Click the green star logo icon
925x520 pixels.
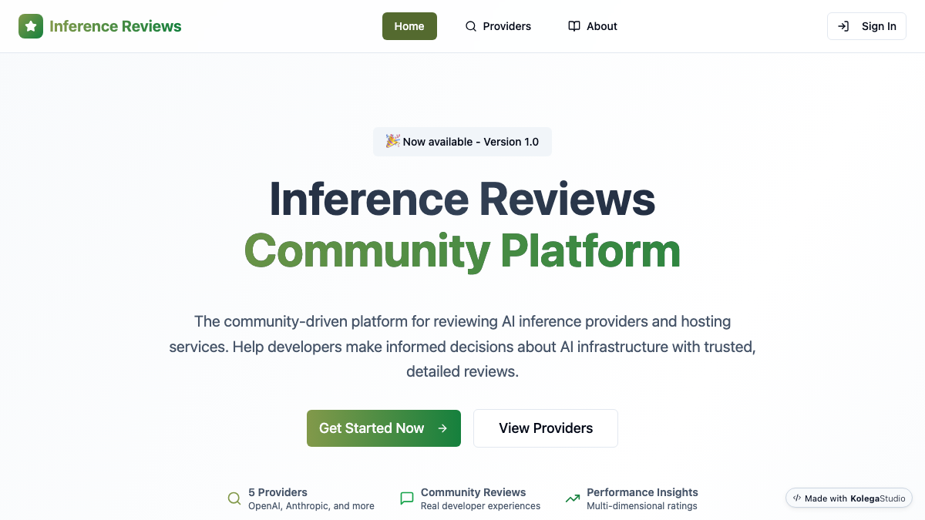pyautogui.click(x=31, y=26)
